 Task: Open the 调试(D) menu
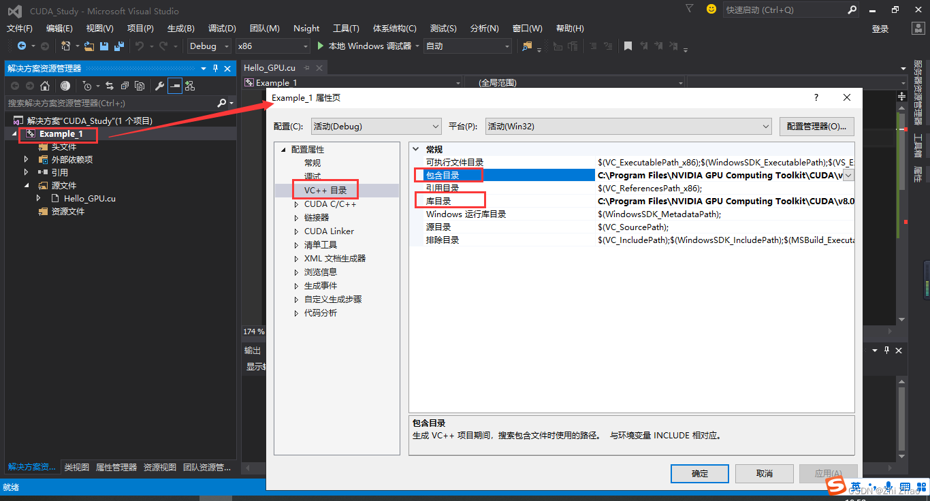222,28
